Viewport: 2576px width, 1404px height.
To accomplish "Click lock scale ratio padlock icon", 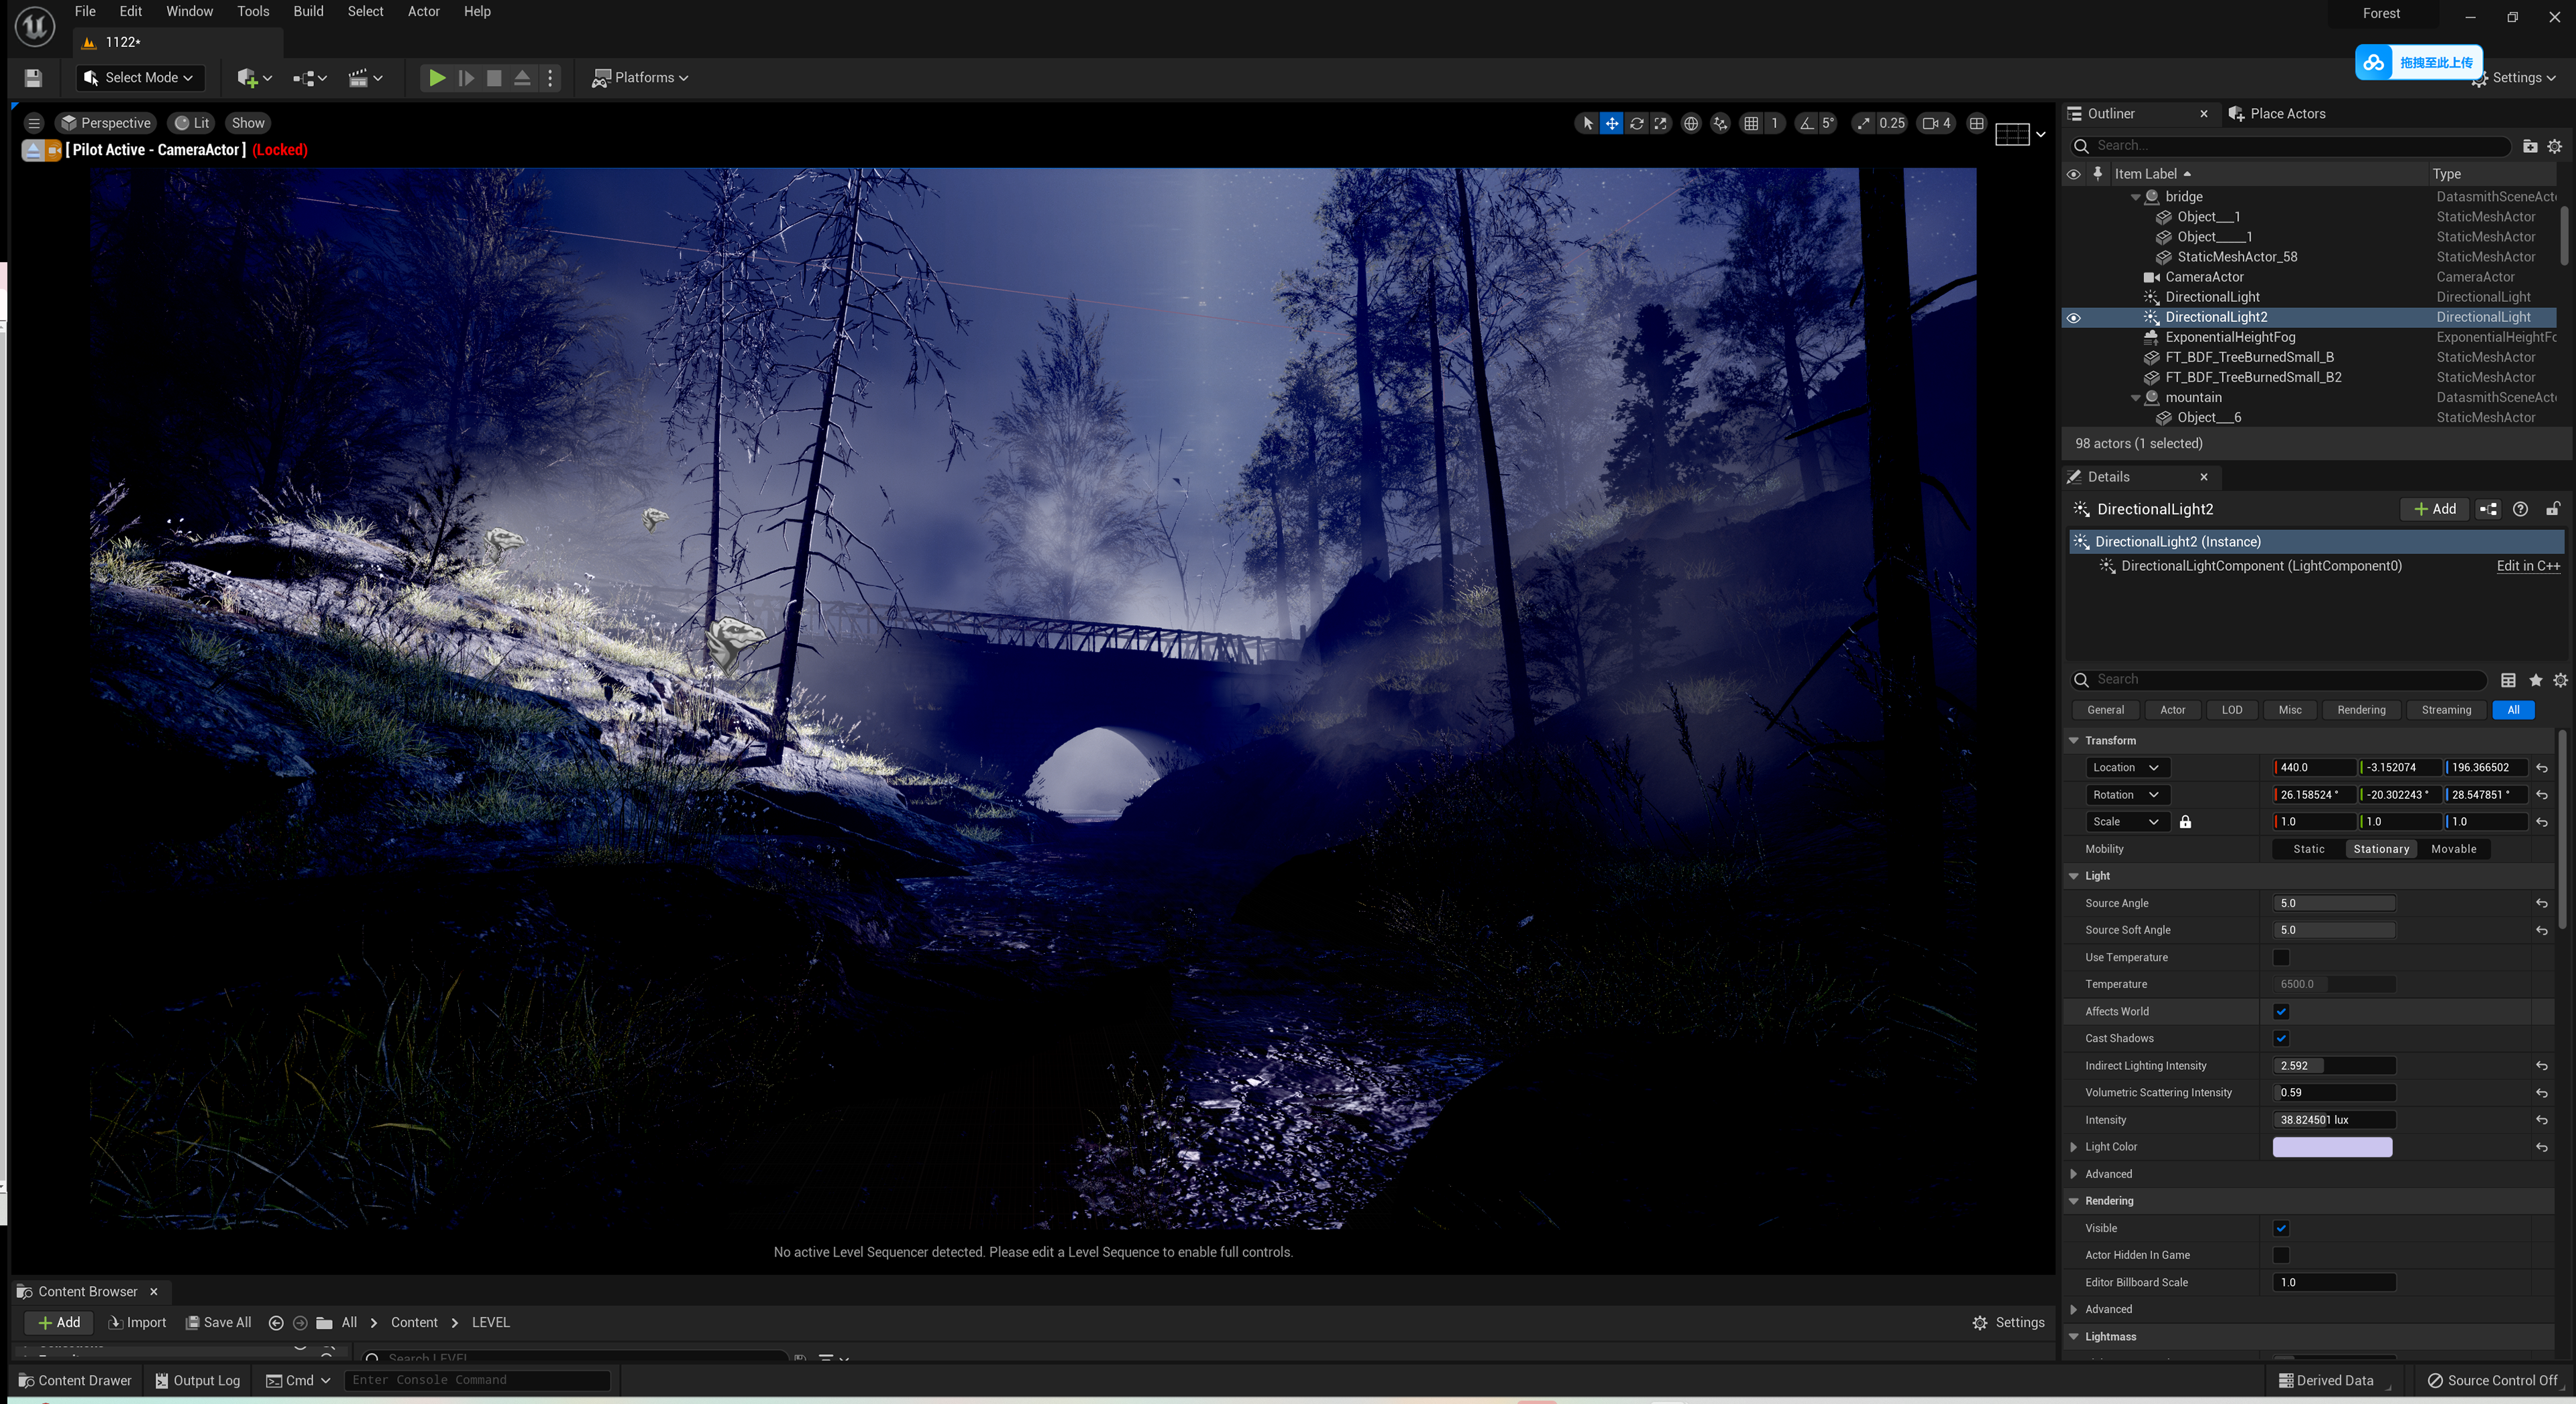I will tap(2185, 822).
